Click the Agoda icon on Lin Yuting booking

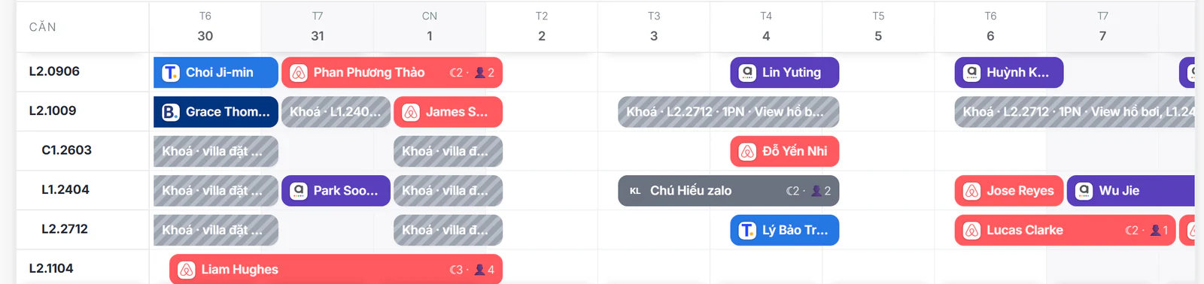coord(747,73)
